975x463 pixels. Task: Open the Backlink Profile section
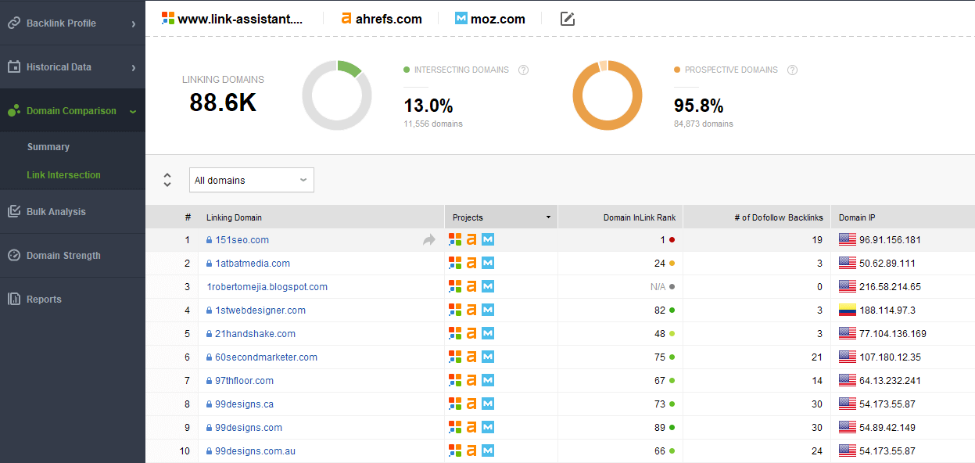coord(72,23)
